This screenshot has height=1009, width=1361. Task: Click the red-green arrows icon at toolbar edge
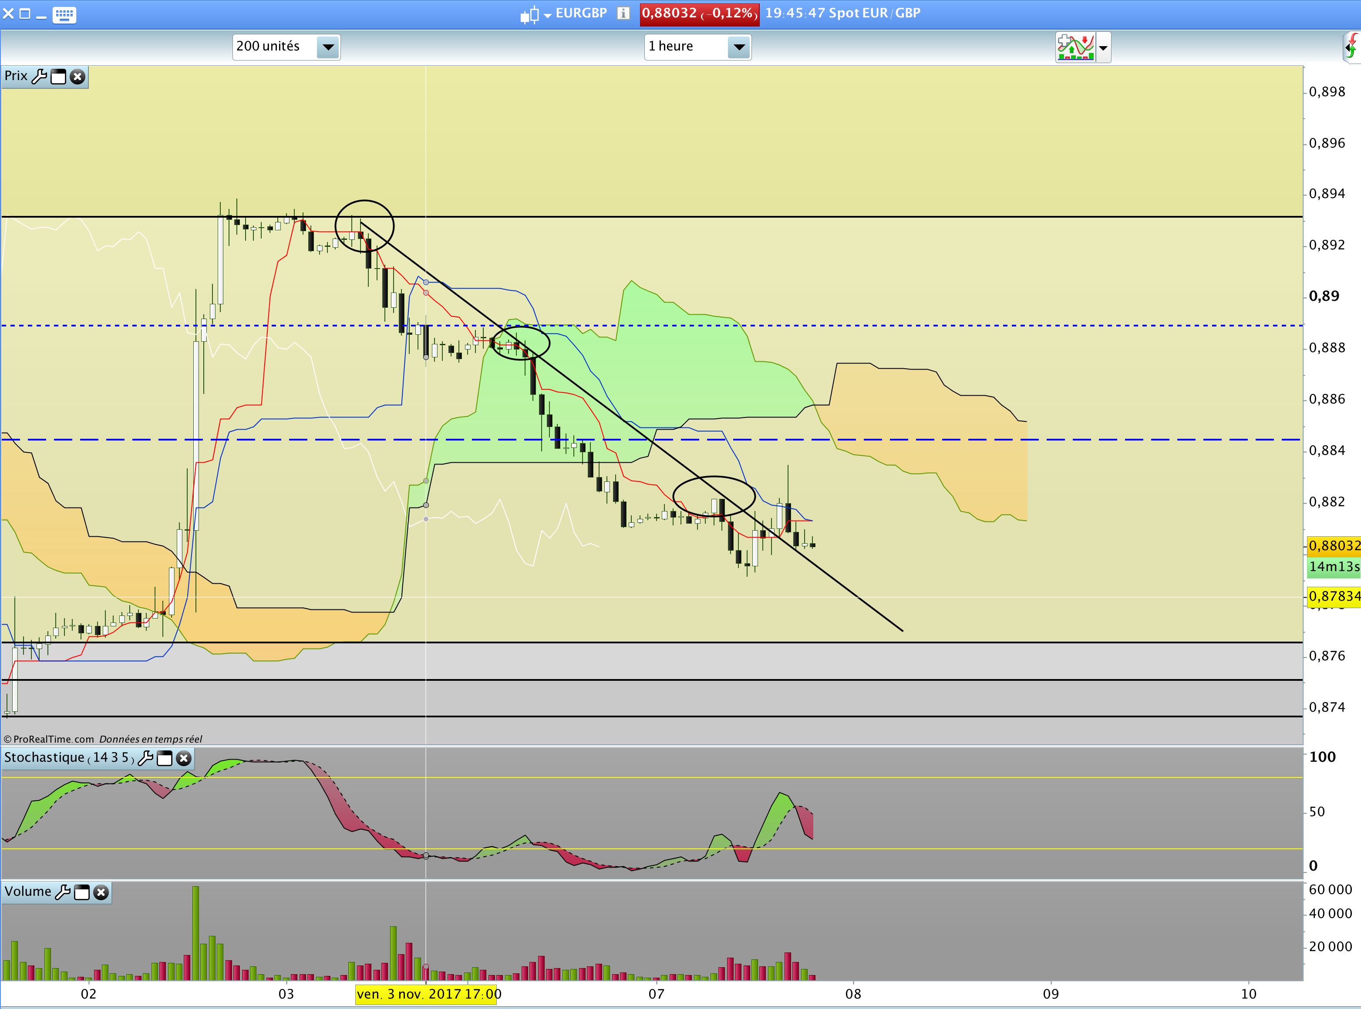pos(1352,47)
